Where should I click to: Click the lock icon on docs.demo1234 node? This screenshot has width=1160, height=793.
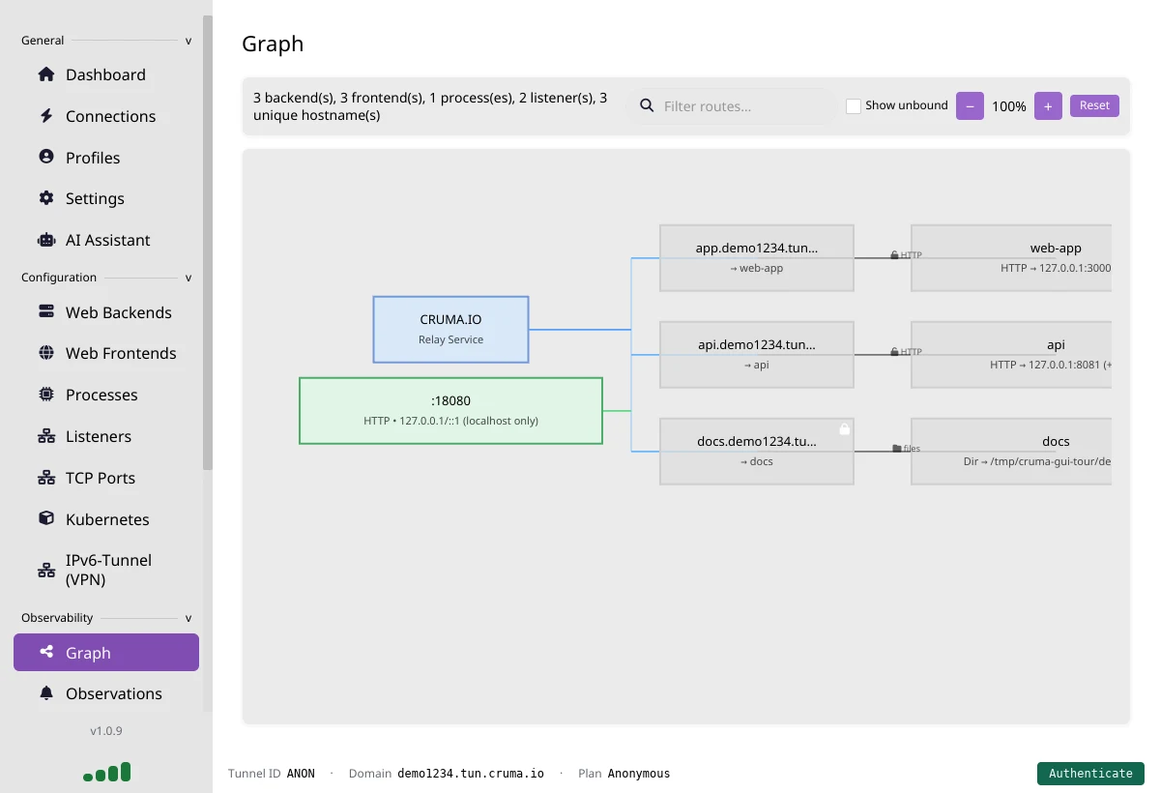pyautogui.click(x=844, y=428)
